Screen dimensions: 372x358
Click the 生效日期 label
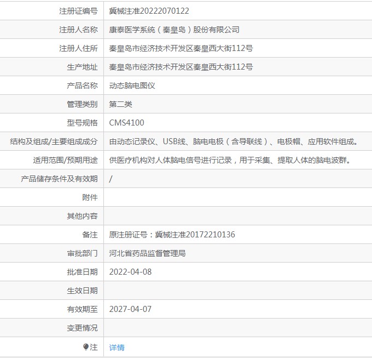coord(82,291)
